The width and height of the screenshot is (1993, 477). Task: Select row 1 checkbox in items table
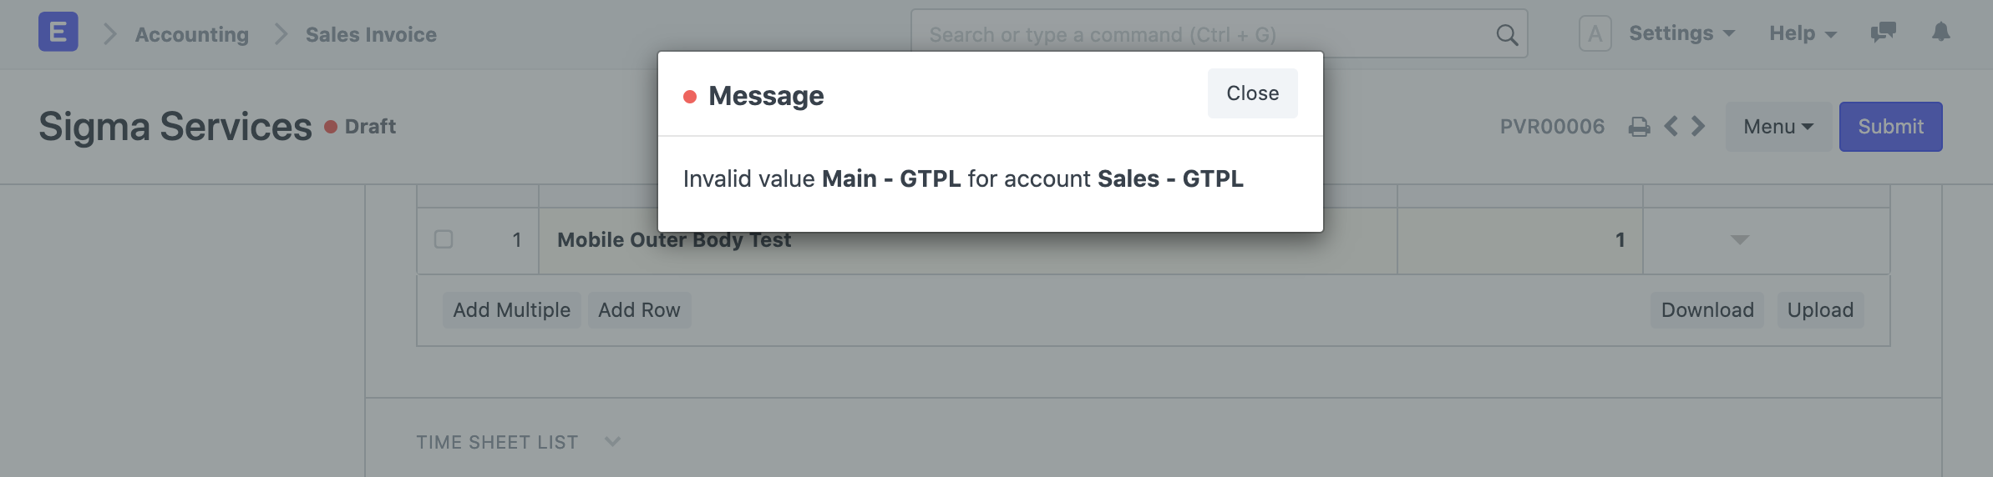tap(444, 240)
